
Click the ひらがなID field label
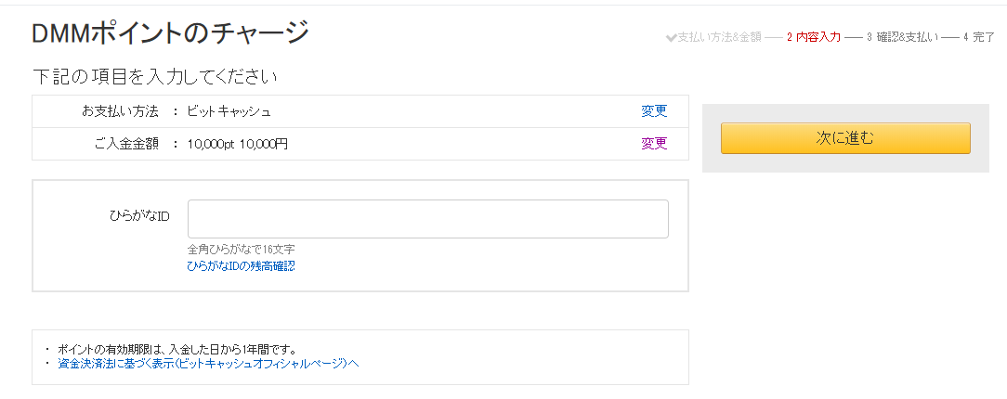(x=139, y=215)
